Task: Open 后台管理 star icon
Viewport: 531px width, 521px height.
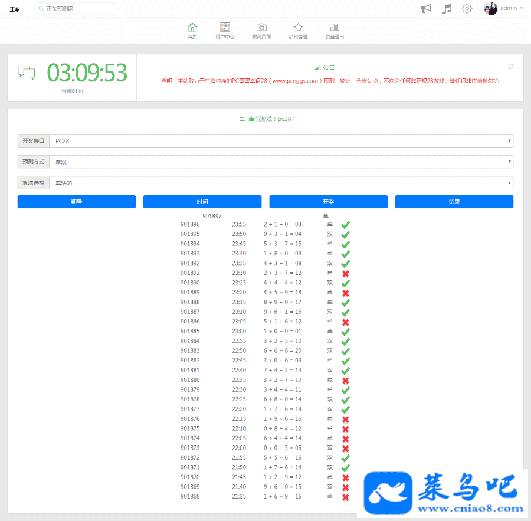Action: click(298, 28)
